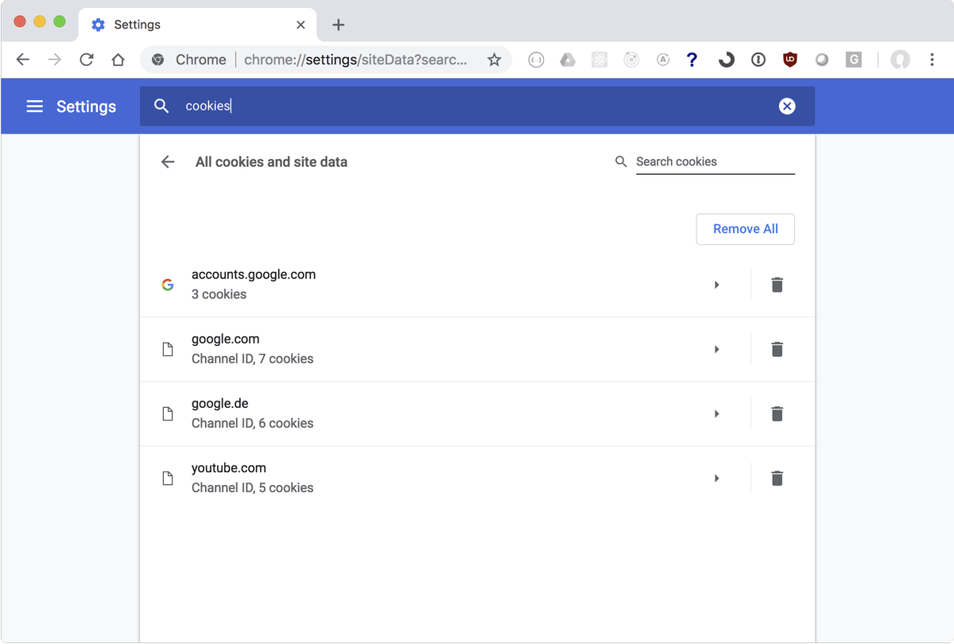The width and height of the screenshot is (954, 644).
Task: Click the Google favicon beside accounts.google.com
Action: point(168,285)
